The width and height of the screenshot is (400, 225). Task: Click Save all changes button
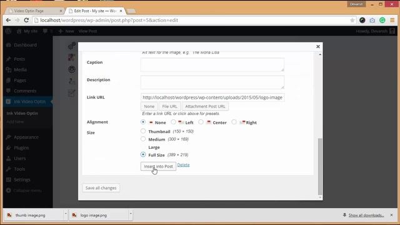pos(101,188)
